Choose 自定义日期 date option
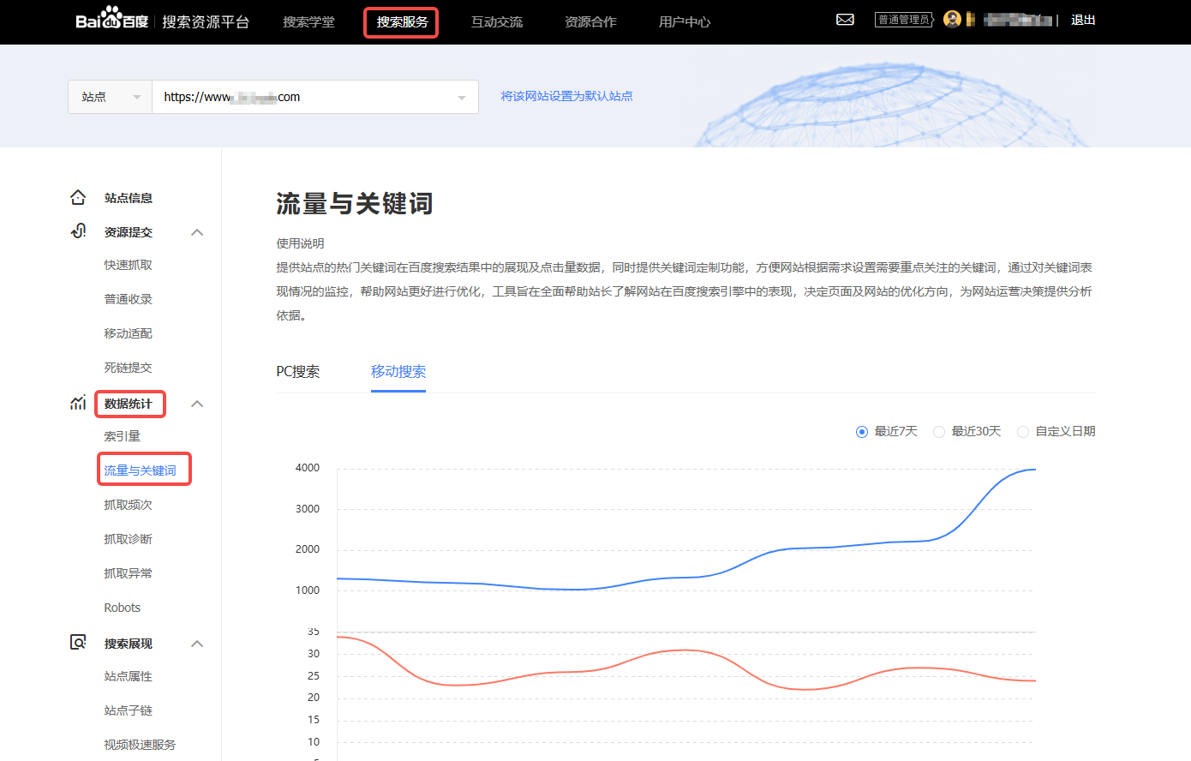This screenshot has height=761, width=1191. pyautogui.click(x=1022, y=431)
